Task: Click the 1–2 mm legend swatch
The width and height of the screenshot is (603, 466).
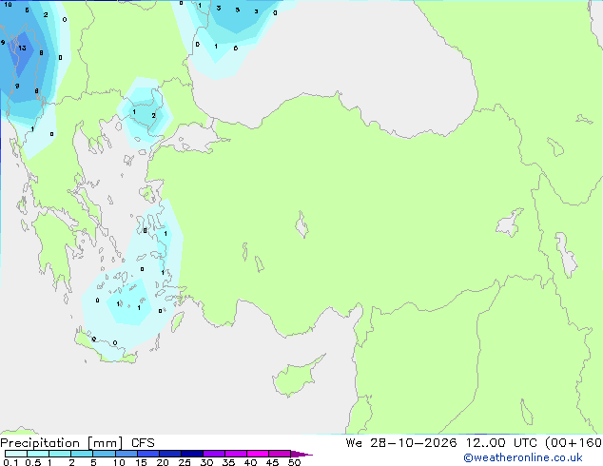Action: coord(60,454)
